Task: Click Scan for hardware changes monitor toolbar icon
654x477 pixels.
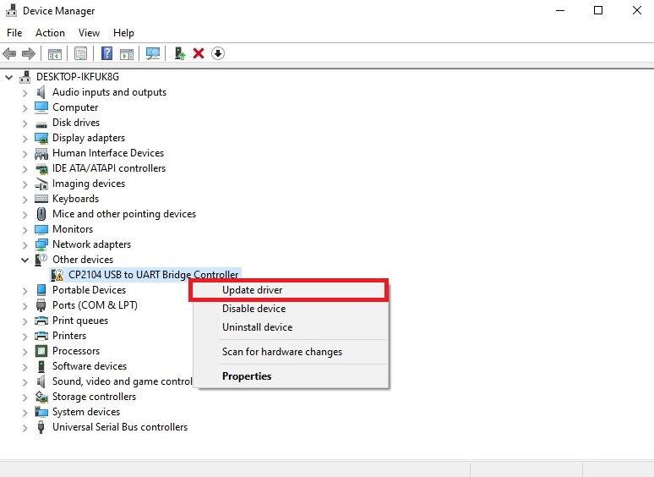Action: pos(153,53)
